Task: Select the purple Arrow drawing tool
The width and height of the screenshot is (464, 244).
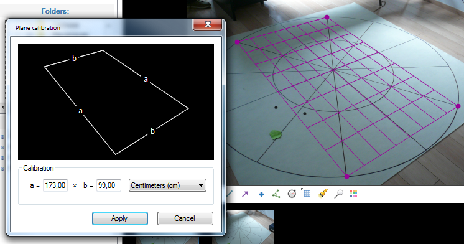Action: 244,194
